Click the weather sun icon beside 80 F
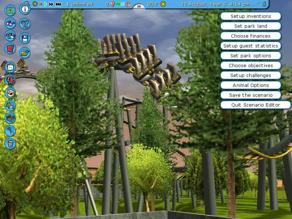The image size is (292, 219). pyautogui.click(x=163, y=4)
